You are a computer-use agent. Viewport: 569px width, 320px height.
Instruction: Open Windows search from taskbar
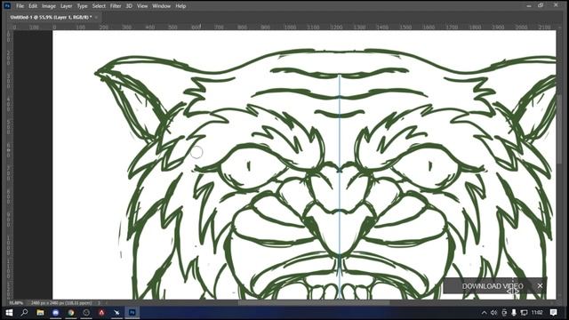click(24, 312)
